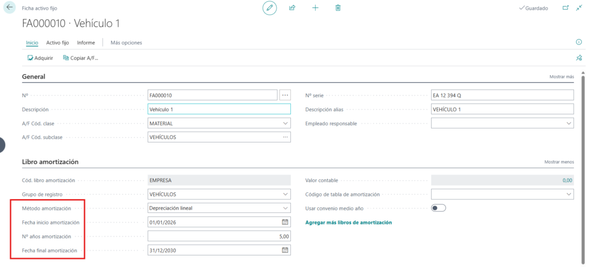Image resolution: width=590 pixels, height=267 pixels.
Task: Click the plus icon to create new
Action: click(315, 8)
